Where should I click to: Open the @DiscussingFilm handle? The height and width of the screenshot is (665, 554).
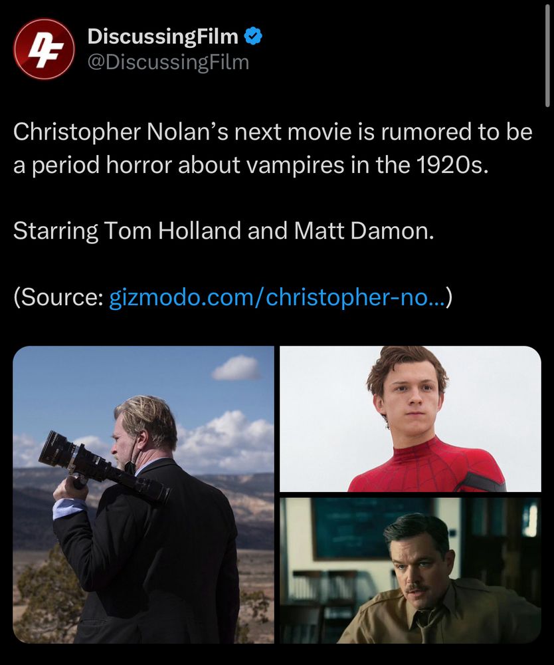click(169, 63)
